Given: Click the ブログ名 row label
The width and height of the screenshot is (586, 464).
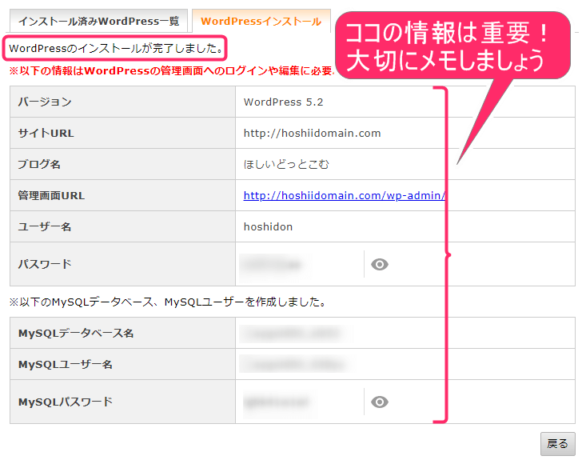Looking at the screenshot, I should pyautogui.click(x=39, y=164).
